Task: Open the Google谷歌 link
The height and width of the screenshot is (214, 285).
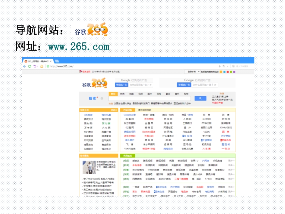Action: pyautogui.click(x=130, y=115)
